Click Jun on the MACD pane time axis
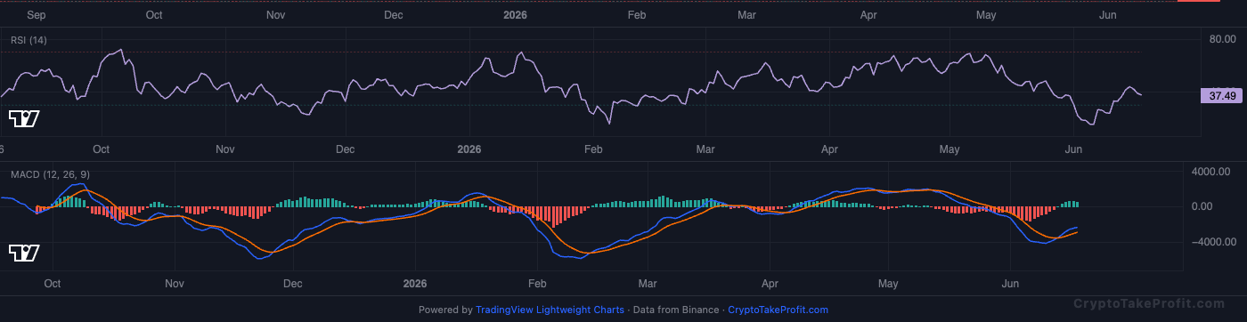Image resolution: width=1247 pixels, height=322 pixels. pos(1011,284)
